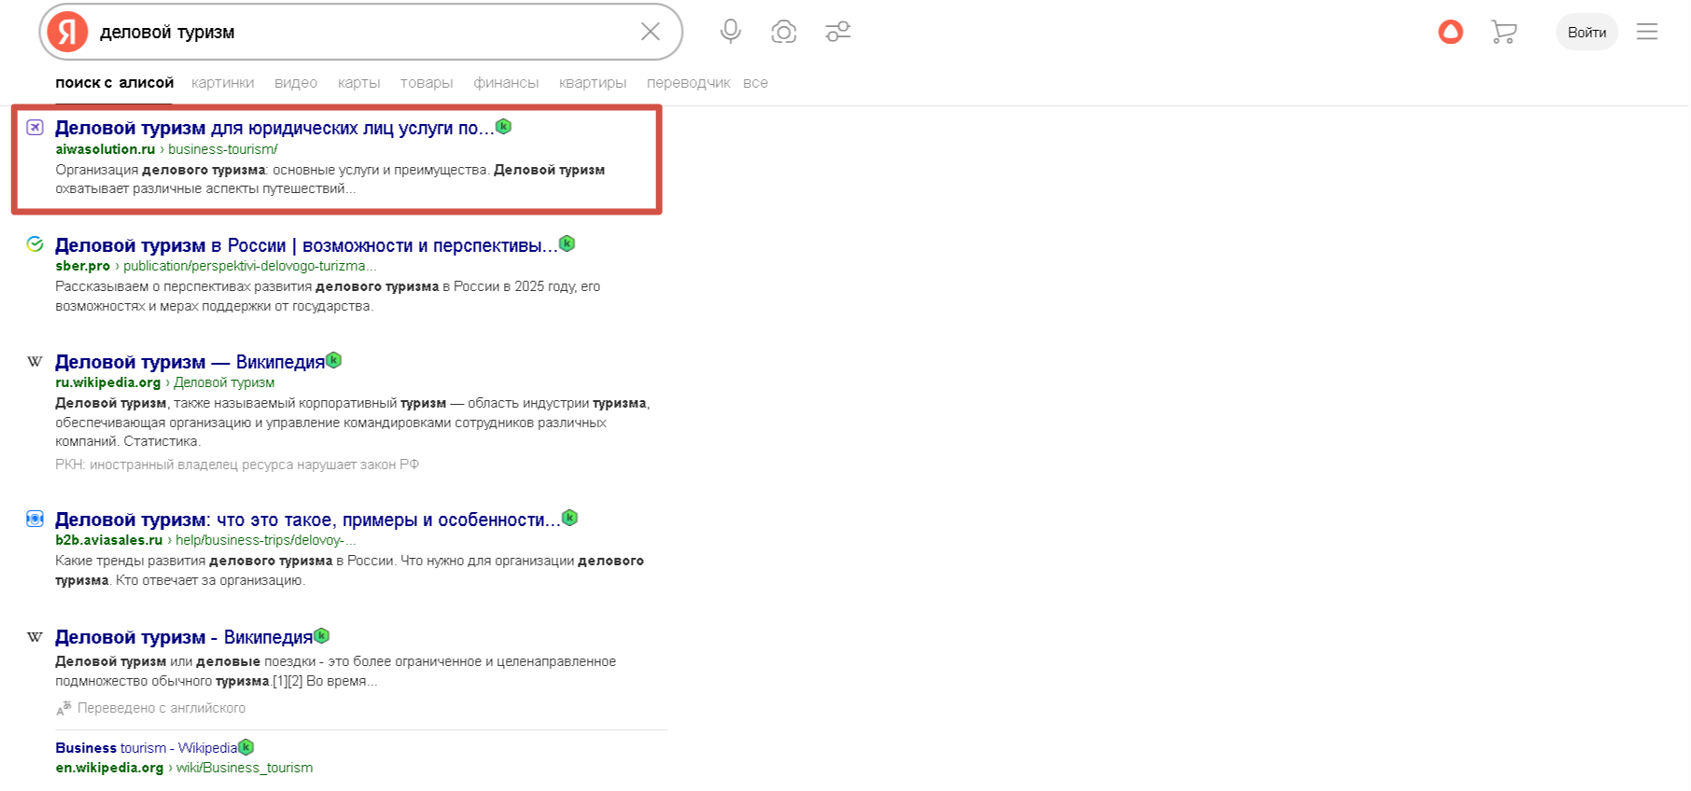The height and width of the screenshot is (791, 1691).
Task: Open search settings sliders icon
Action: 838,32
